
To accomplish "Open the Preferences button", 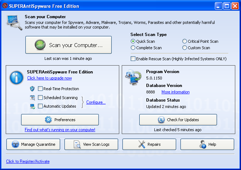I will point(60,120).
